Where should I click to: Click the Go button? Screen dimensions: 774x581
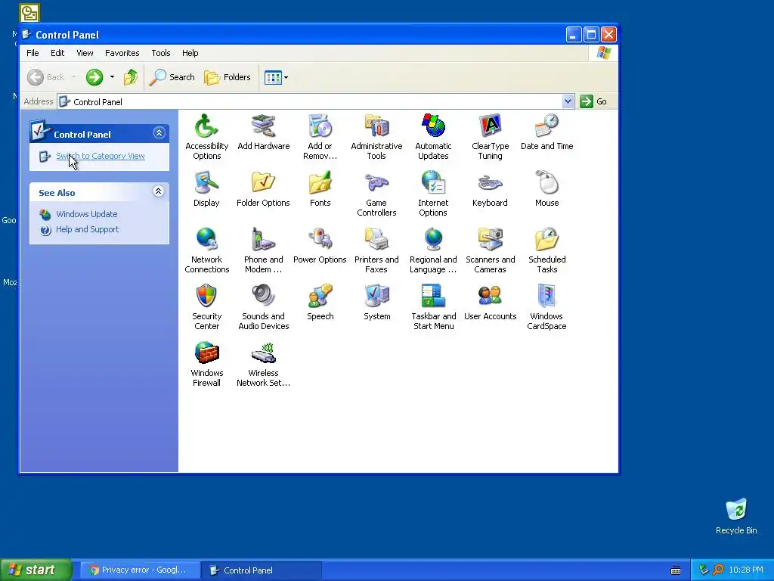(x=593, y=101)
